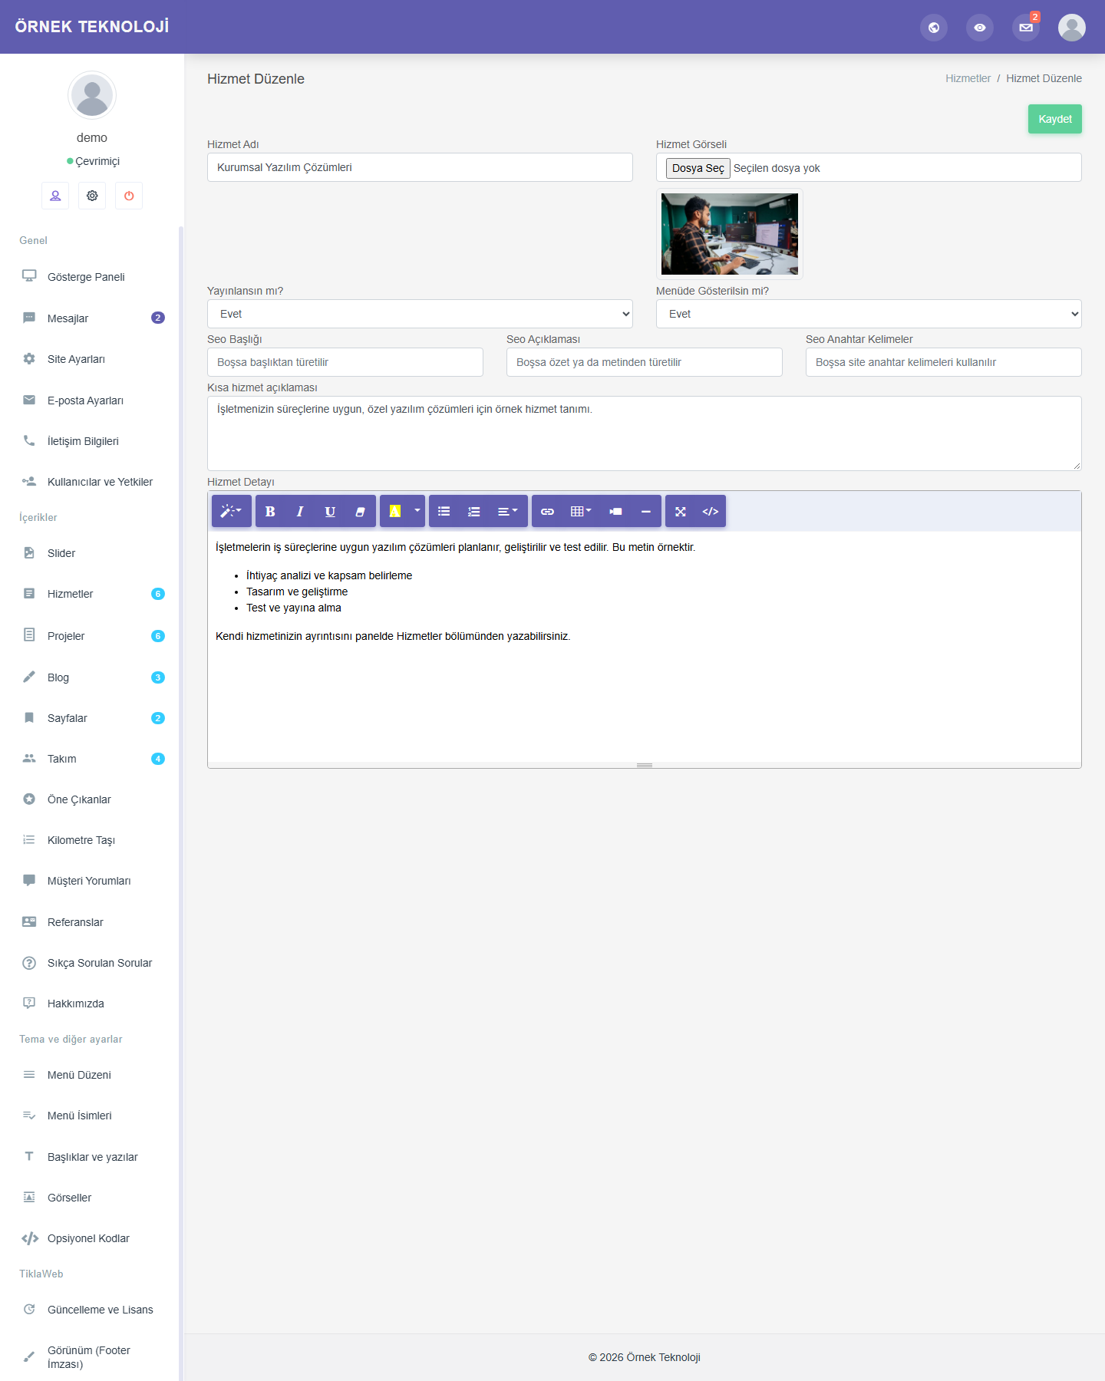The image size is (1105, 1381).
Task: Click the globe icon in header
Action: point(934,28)
